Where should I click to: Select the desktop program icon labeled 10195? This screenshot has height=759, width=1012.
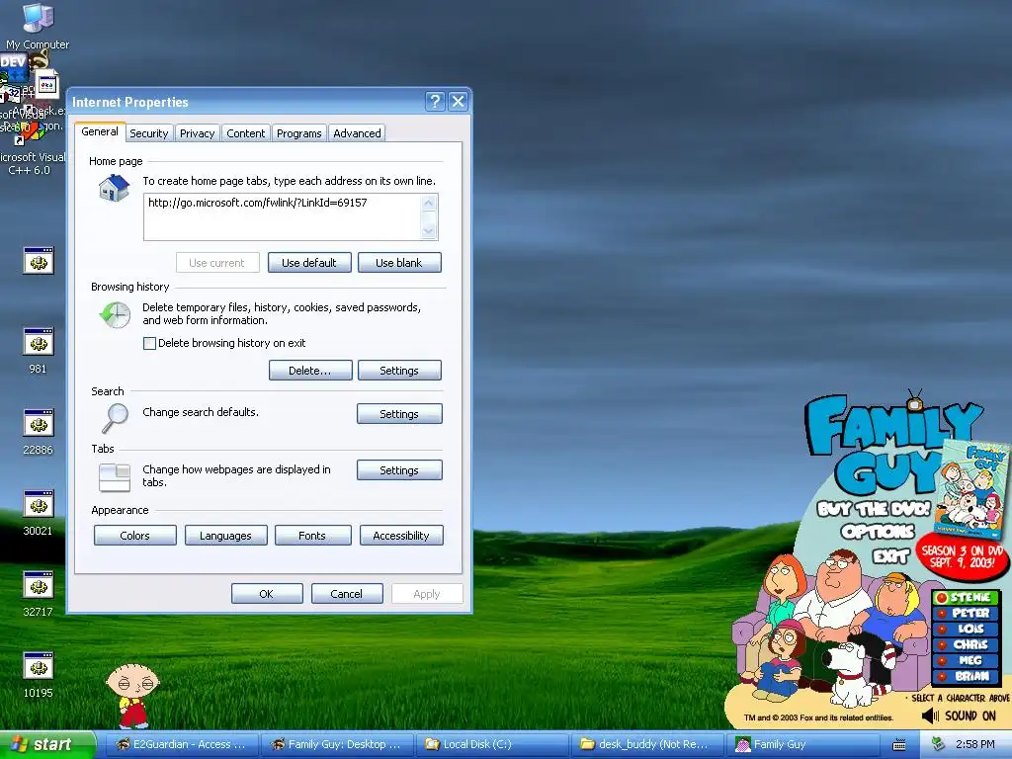[39, 674]
